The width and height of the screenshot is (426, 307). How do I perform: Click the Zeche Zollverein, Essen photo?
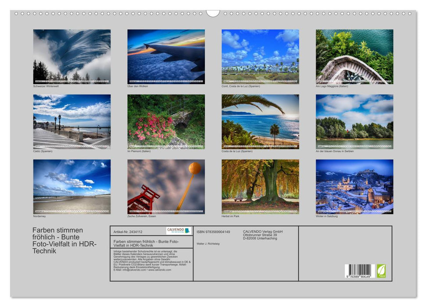pyautogui.click(x=166, y=187)
